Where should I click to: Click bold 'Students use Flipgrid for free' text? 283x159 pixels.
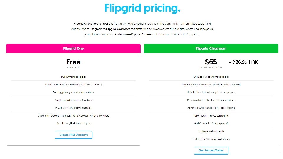point(133,34)
